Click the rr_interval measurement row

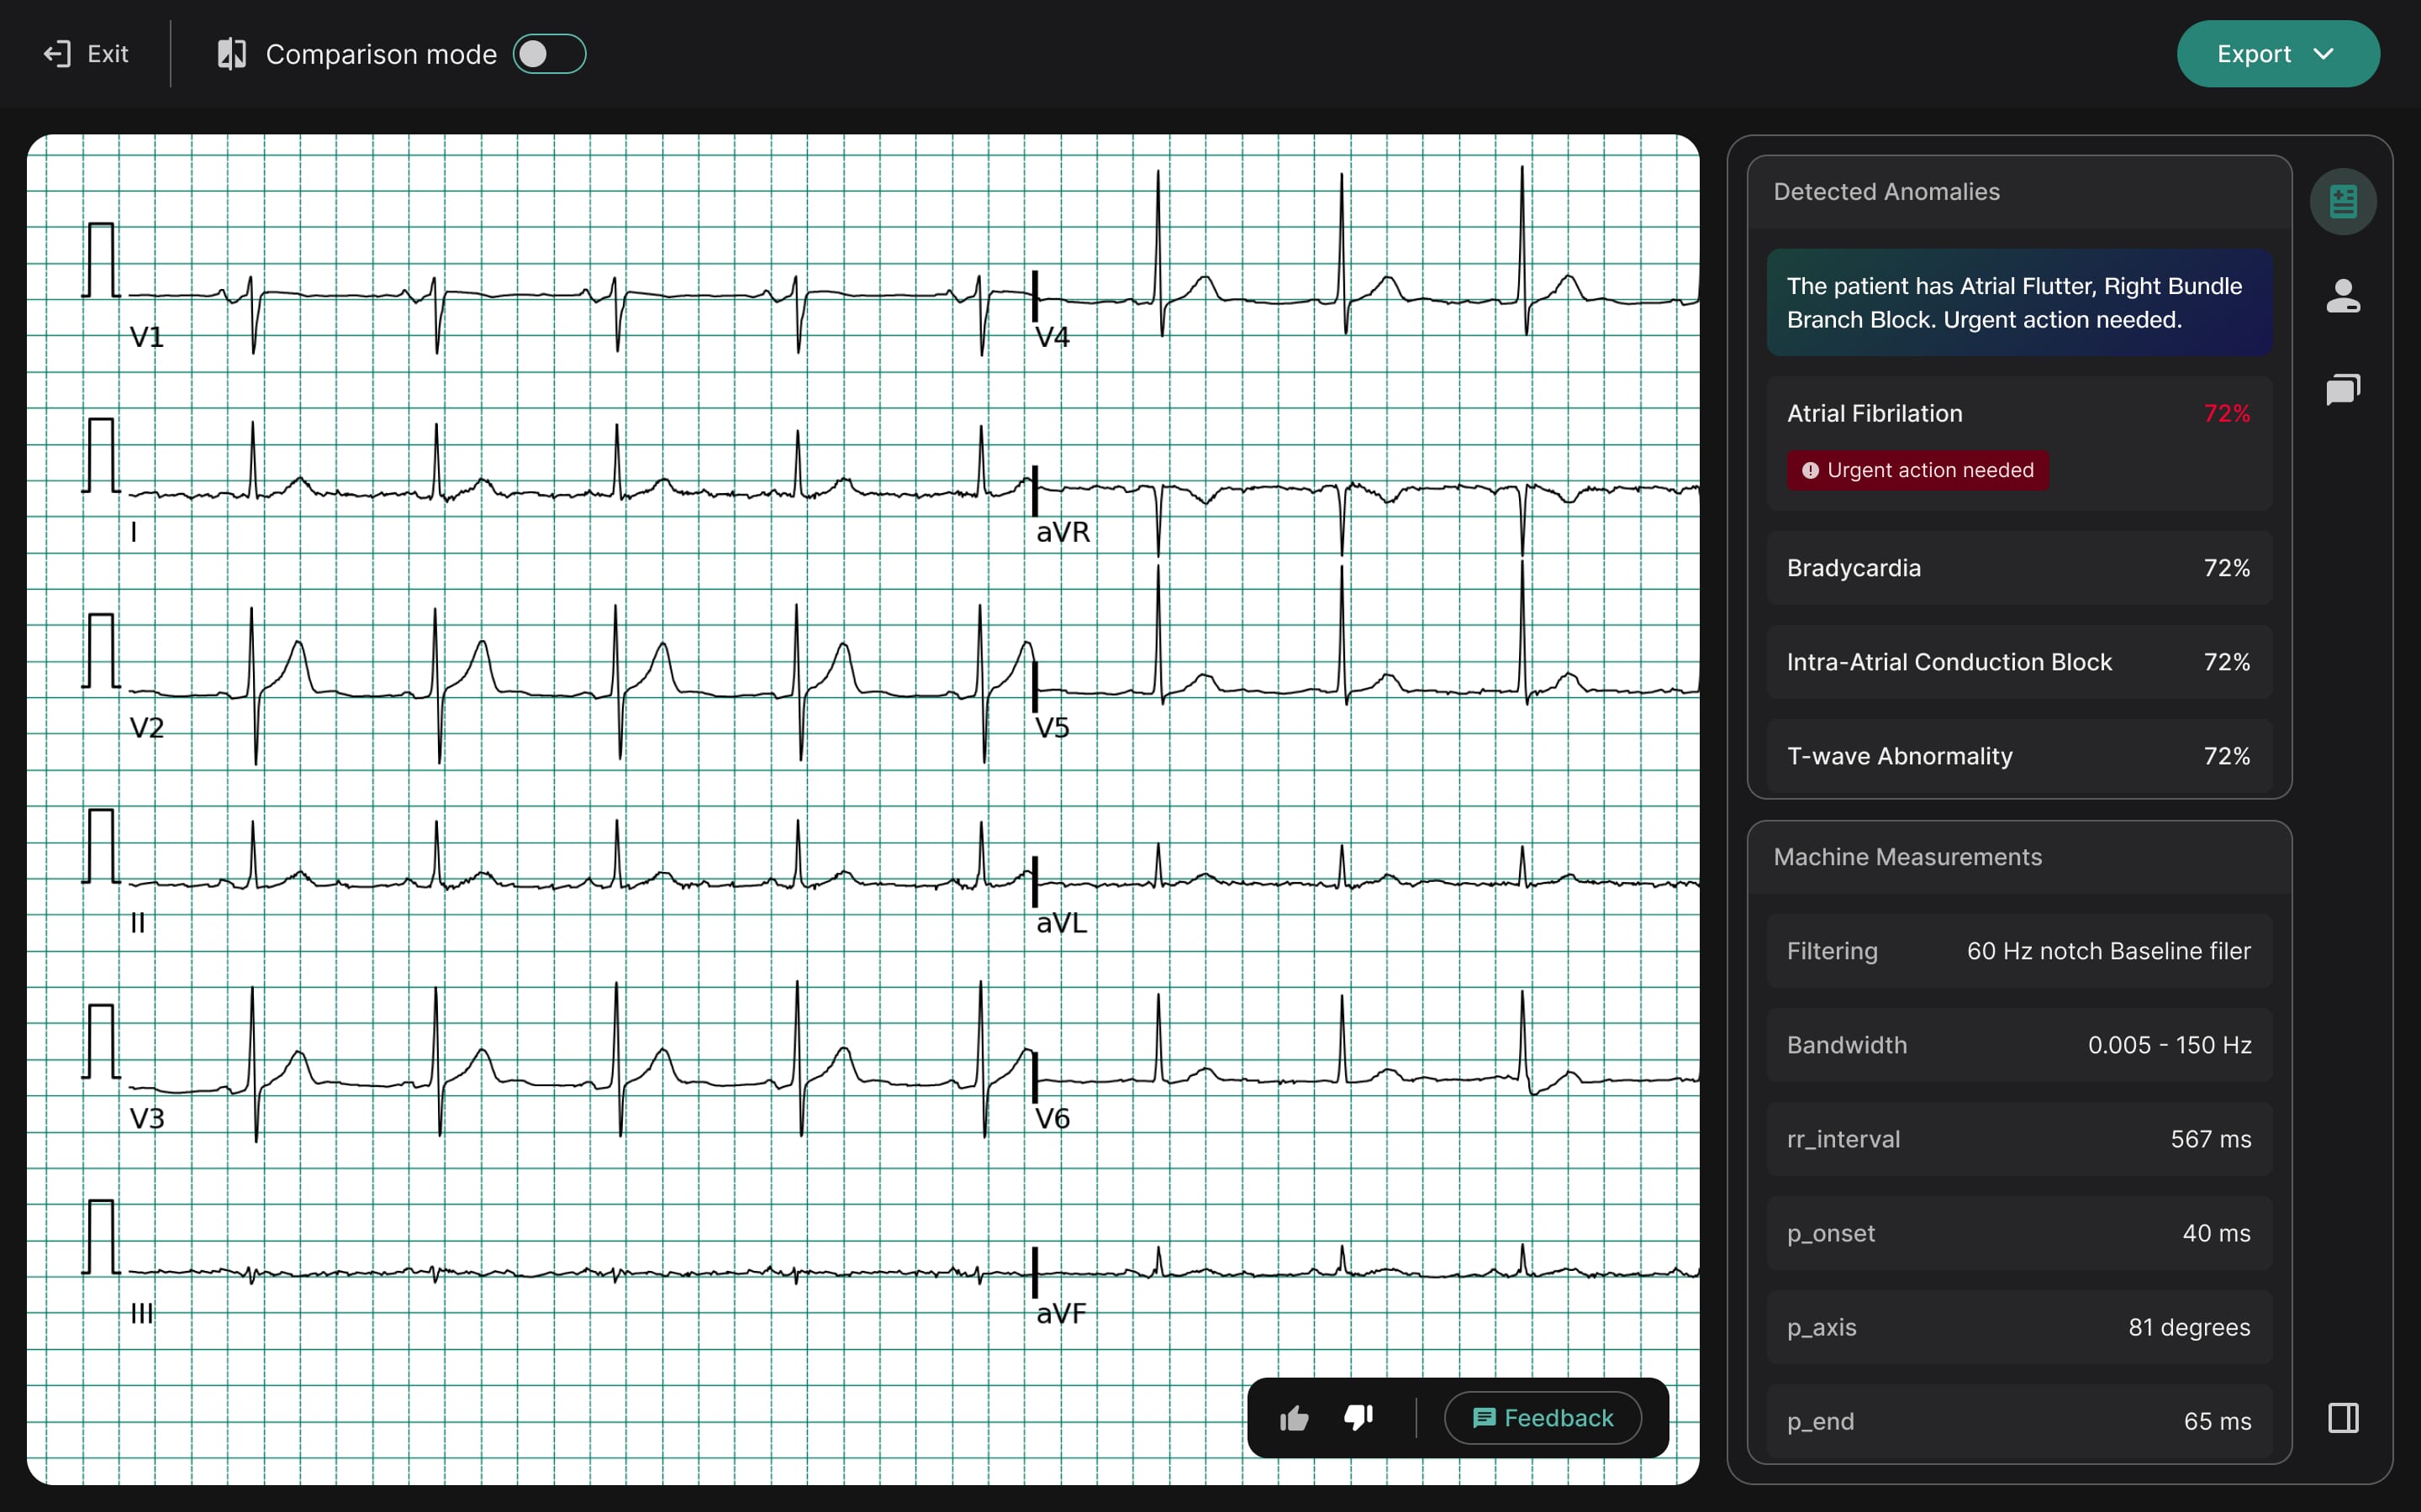(x=2017, y=1138)
